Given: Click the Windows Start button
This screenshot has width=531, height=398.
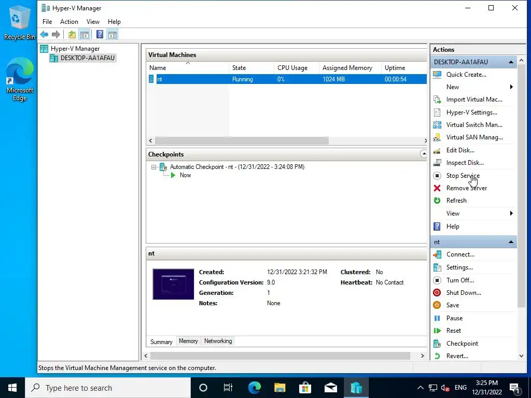Looking at the screenshot, I should coord(12,388).
